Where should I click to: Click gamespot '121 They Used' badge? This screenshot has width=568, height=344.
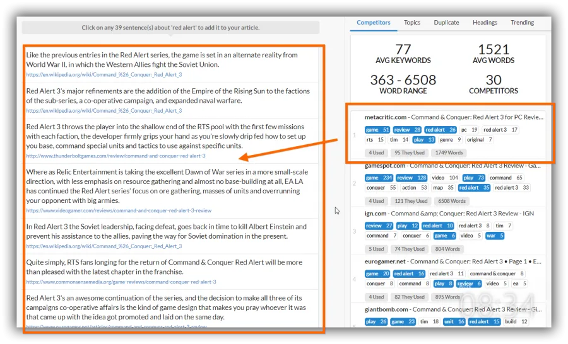[x=411, y=201]
